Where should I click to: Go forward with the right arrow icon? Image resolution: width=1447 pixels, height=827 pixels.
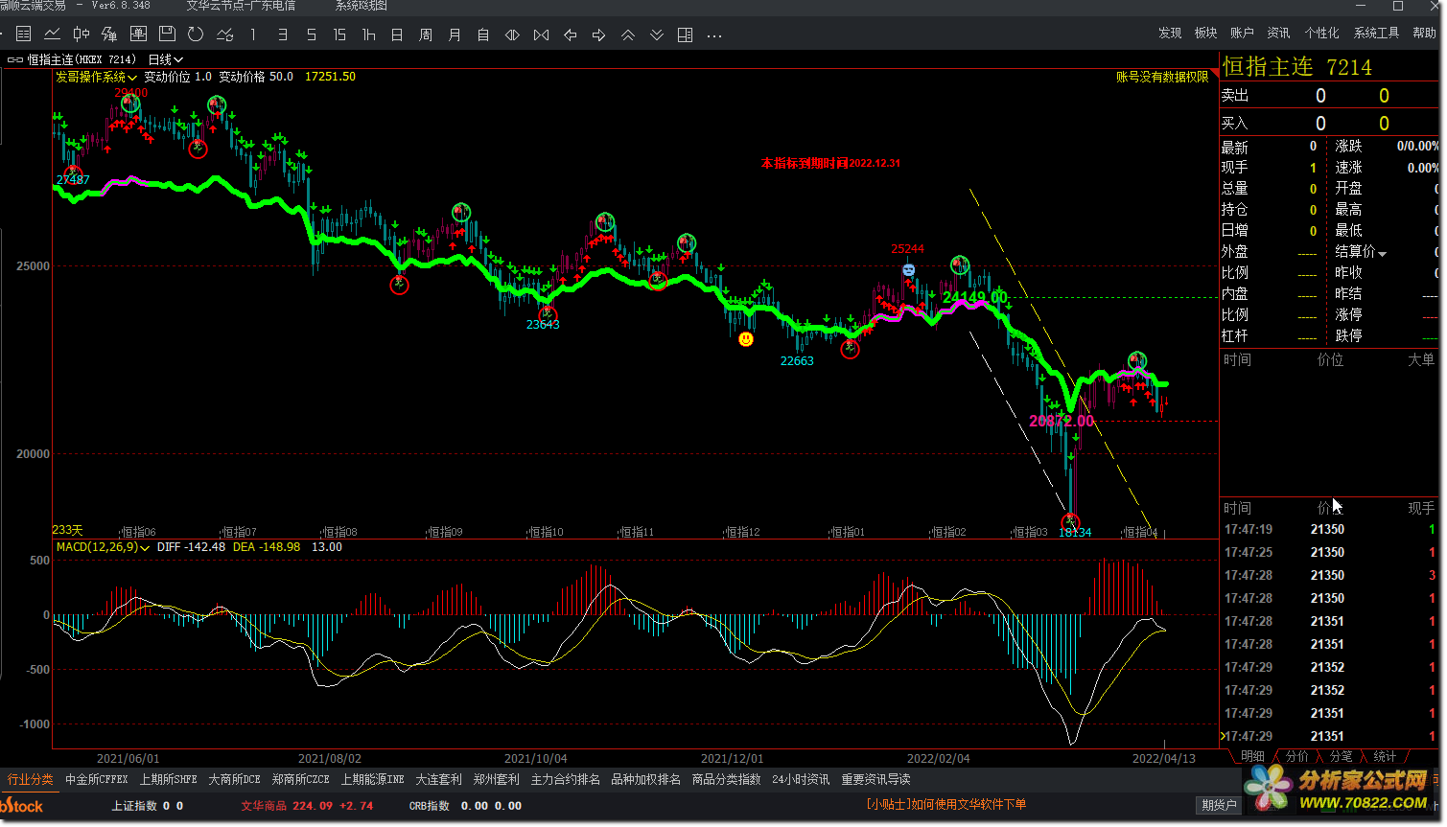coord(598,34)
